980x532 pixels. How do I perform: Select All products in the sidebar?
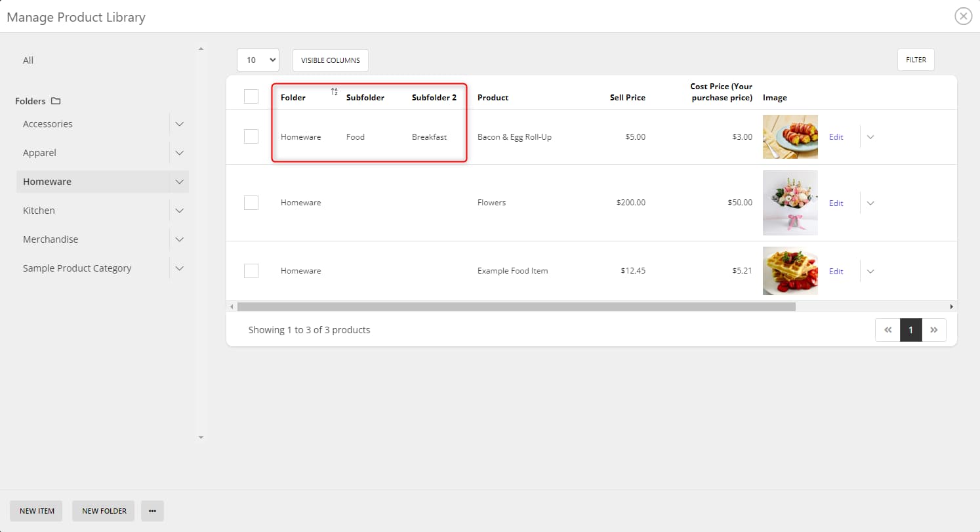(28, 60)
